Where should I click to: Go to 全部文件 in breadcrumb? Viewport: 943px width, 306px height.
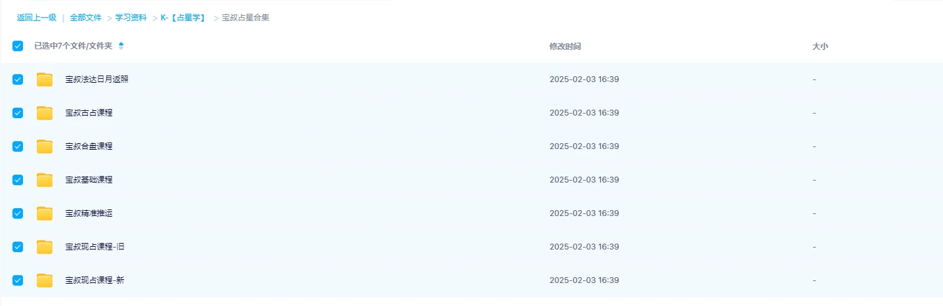tap(85, 18)
